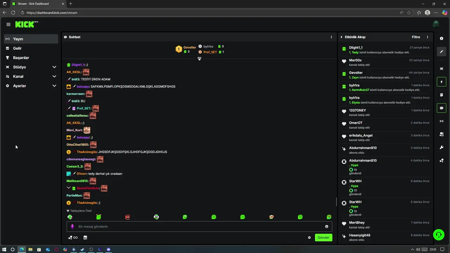Open the profile avatar menu
Viewport: 450px width, 253px height.
click(x=436, y=24)
